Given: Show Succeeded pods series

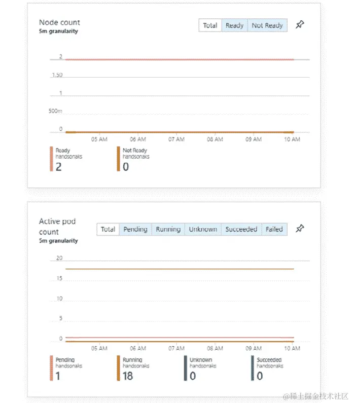Looking at the screenshot, I should (x=241, y=229).
